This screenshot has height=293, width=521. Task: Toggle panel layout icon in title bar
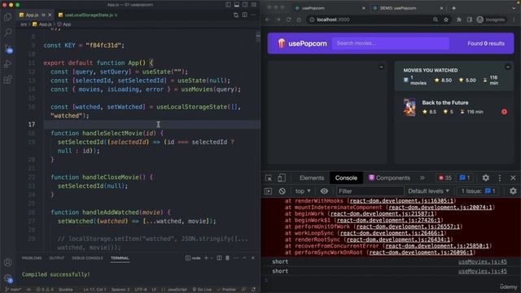pos(237,5)
